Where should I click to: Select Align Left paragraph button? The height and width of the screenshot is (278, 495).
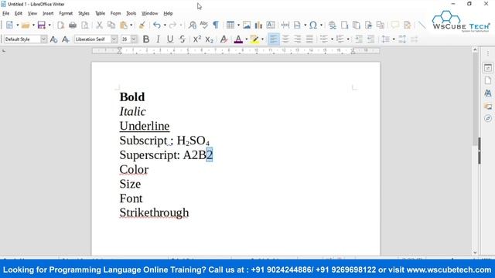273,39
